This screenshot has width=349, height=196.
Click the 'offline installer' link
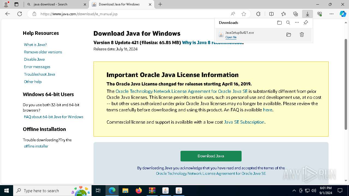36,146
